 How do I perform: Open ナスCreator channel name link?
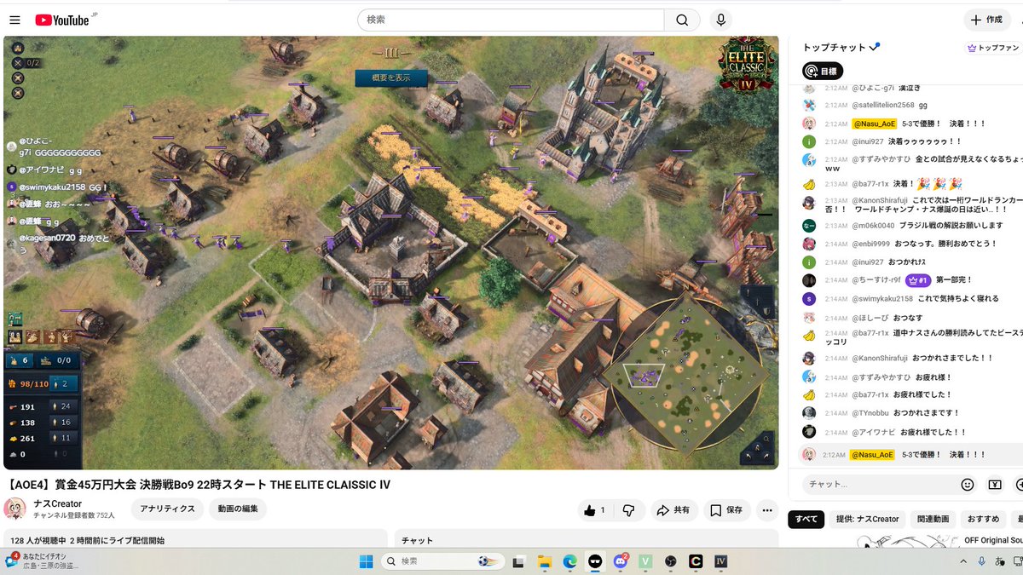(x=58, y=503)
